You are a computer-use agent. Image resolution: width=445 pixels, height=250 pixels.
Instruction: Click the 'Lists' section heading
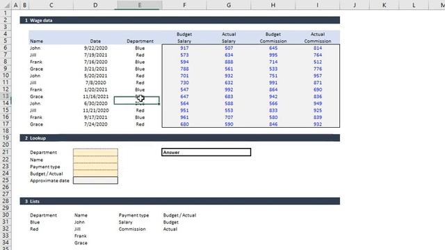click(35, 201)
